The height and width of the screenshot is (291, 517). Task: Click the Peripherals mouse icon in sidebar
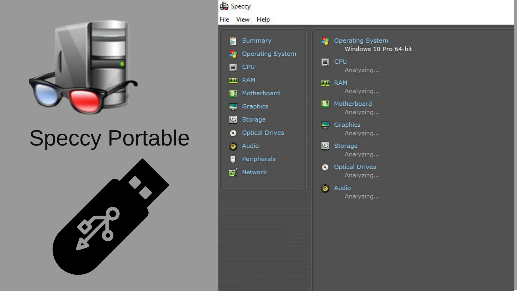(x=233, y=159)
